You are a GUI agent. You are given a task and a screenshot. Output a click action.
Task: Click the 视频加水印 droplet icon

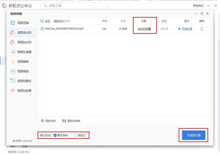[13, 42]
